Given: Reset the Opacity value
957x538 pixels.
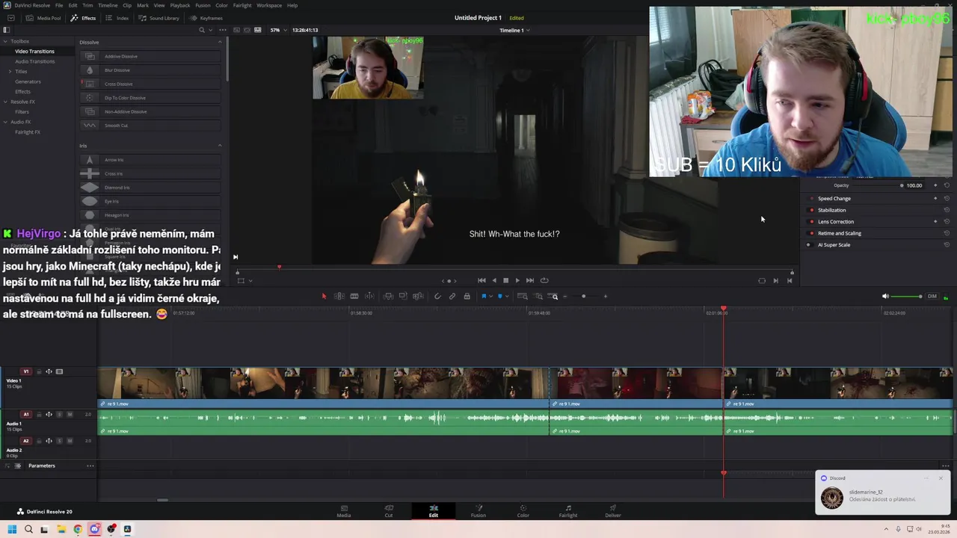Looking at the screenshot, I should tap(947, 185).
